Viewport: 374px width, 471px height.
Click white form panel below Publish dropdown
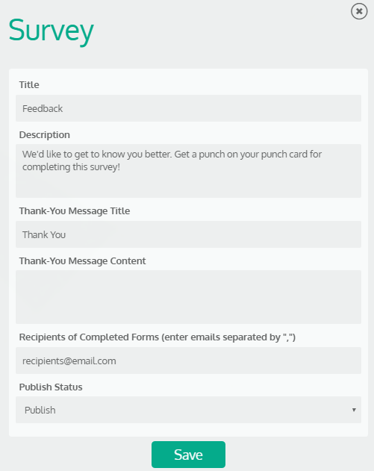pyautogui.click(x=188, y=430)
